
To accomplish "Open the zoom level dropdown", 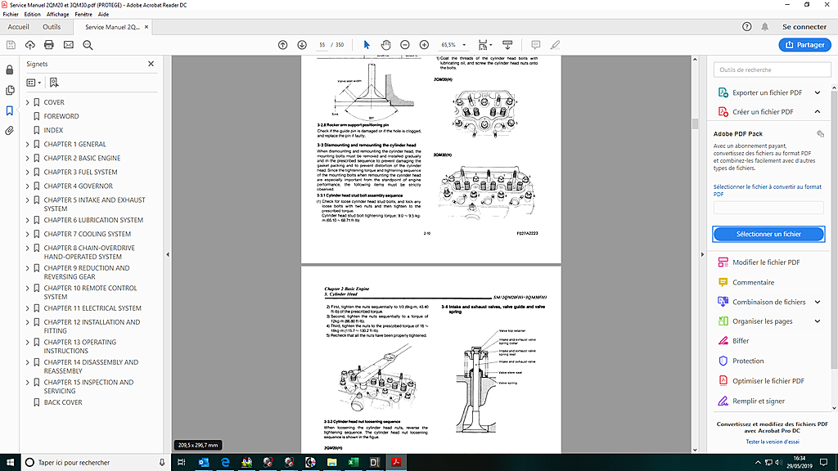I will click(464, 45).
